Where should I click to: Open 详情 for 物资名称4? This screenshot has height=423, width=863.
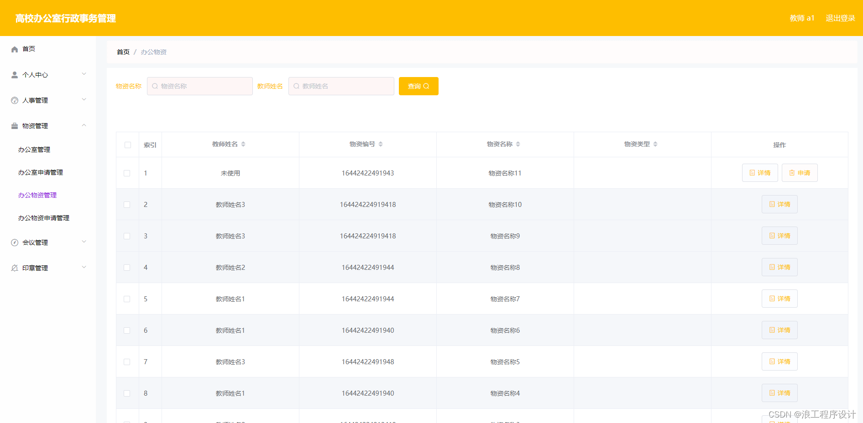click(x=779, y=393)
